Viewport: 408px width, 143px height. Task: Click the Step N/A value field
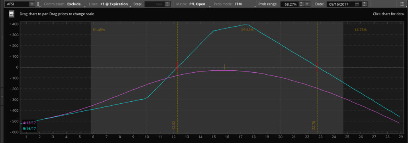[155, 4]
